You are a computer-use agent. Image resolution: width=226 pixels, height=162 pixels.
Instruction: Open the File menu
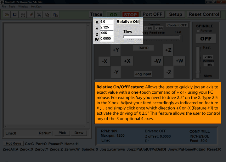click(4, 7)
